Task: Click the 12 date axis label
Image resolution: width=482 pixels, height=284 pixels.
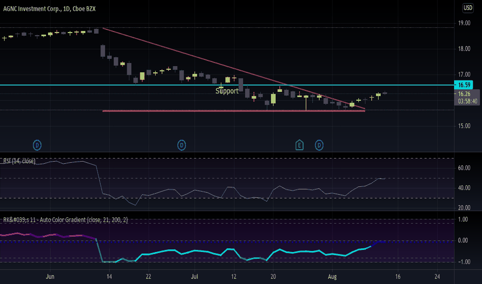Action: pyautogui.click(x=234, y=277)
